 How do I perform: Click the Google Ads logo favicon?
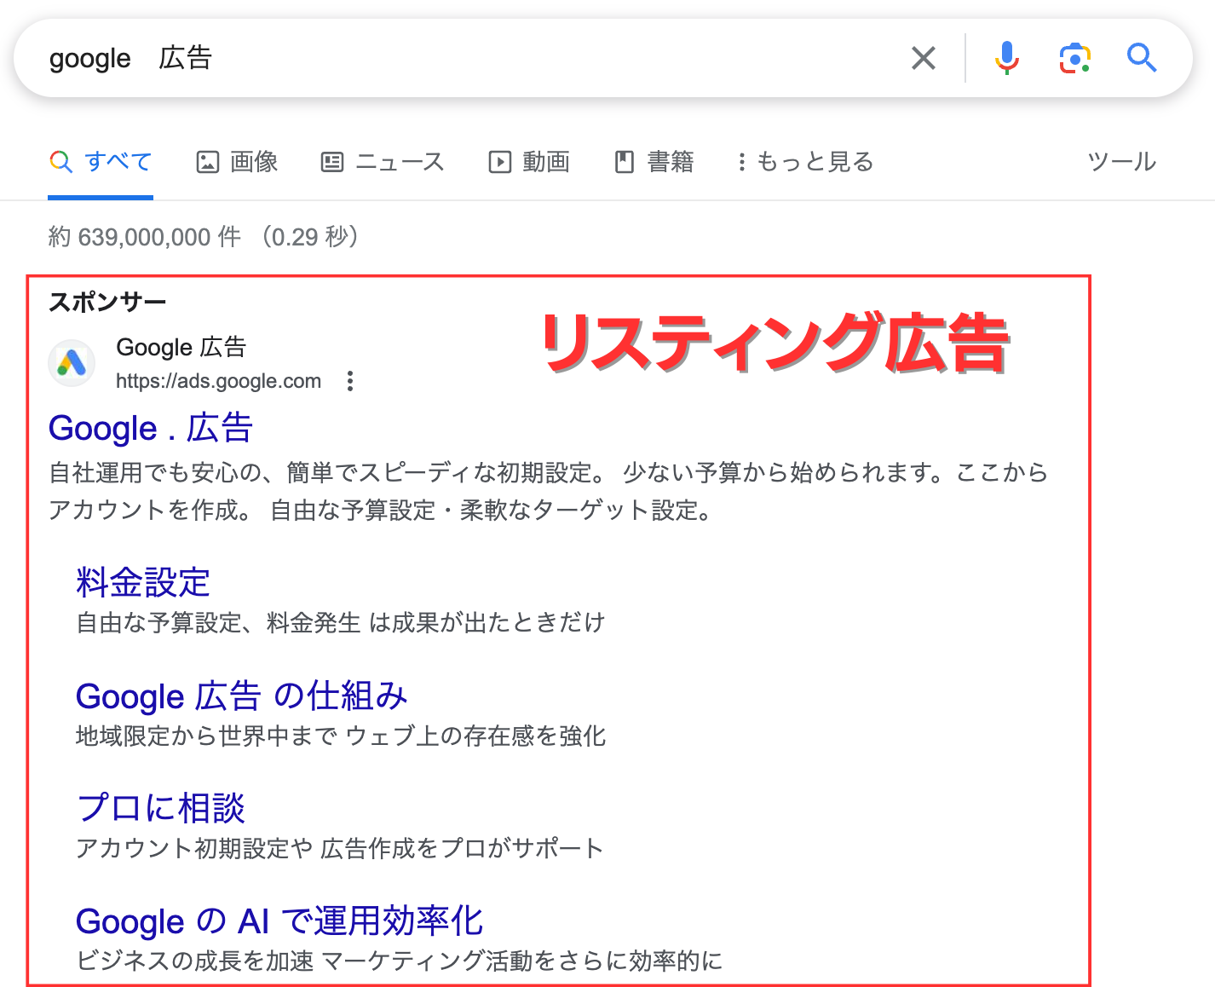72,363
